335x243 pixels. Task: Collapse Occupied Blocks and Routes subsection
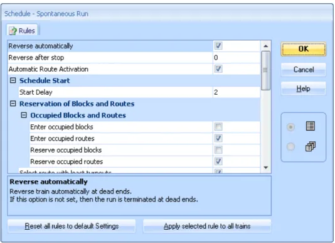(x=24, y=115)
